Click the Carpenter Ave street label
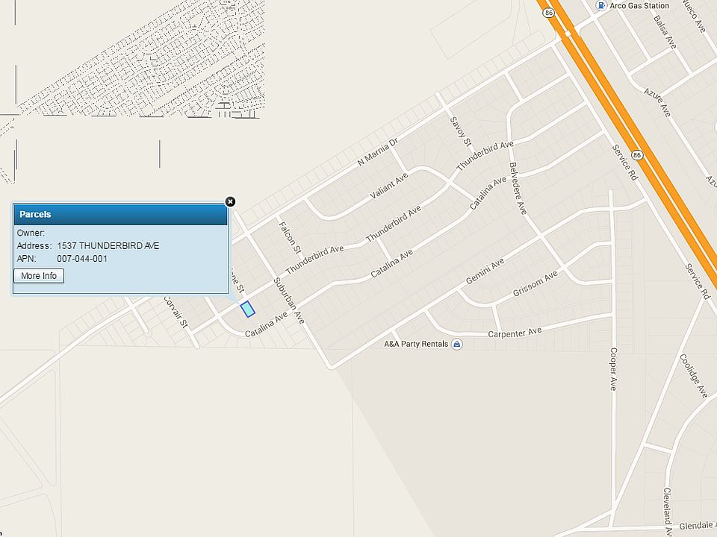 click(515, 333)
